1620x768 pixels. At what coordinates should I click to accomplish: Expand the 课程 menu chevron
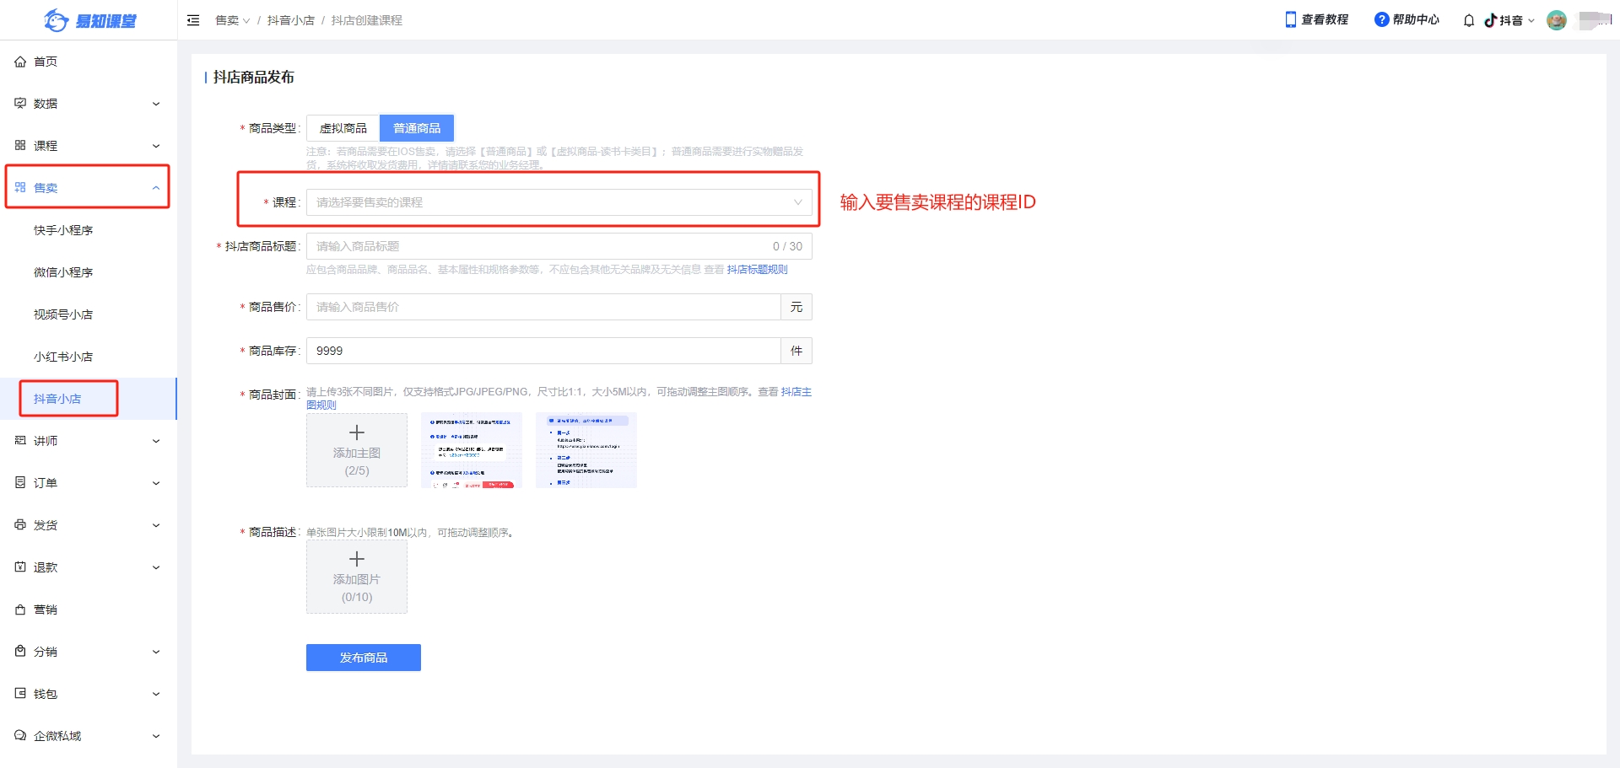pyautogui.click(x=156, y=146)
